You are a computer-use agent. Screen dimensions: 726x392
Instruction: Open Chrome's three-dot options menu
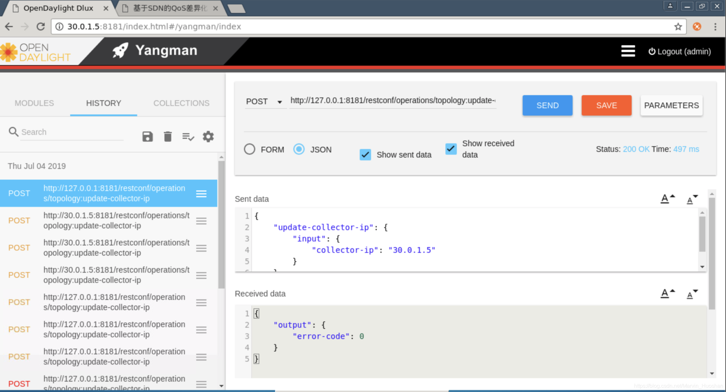[715, 27]
